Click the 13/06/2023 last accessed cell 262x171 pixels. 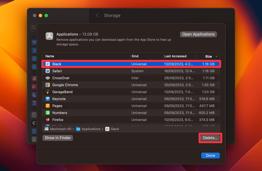[178, 92]
